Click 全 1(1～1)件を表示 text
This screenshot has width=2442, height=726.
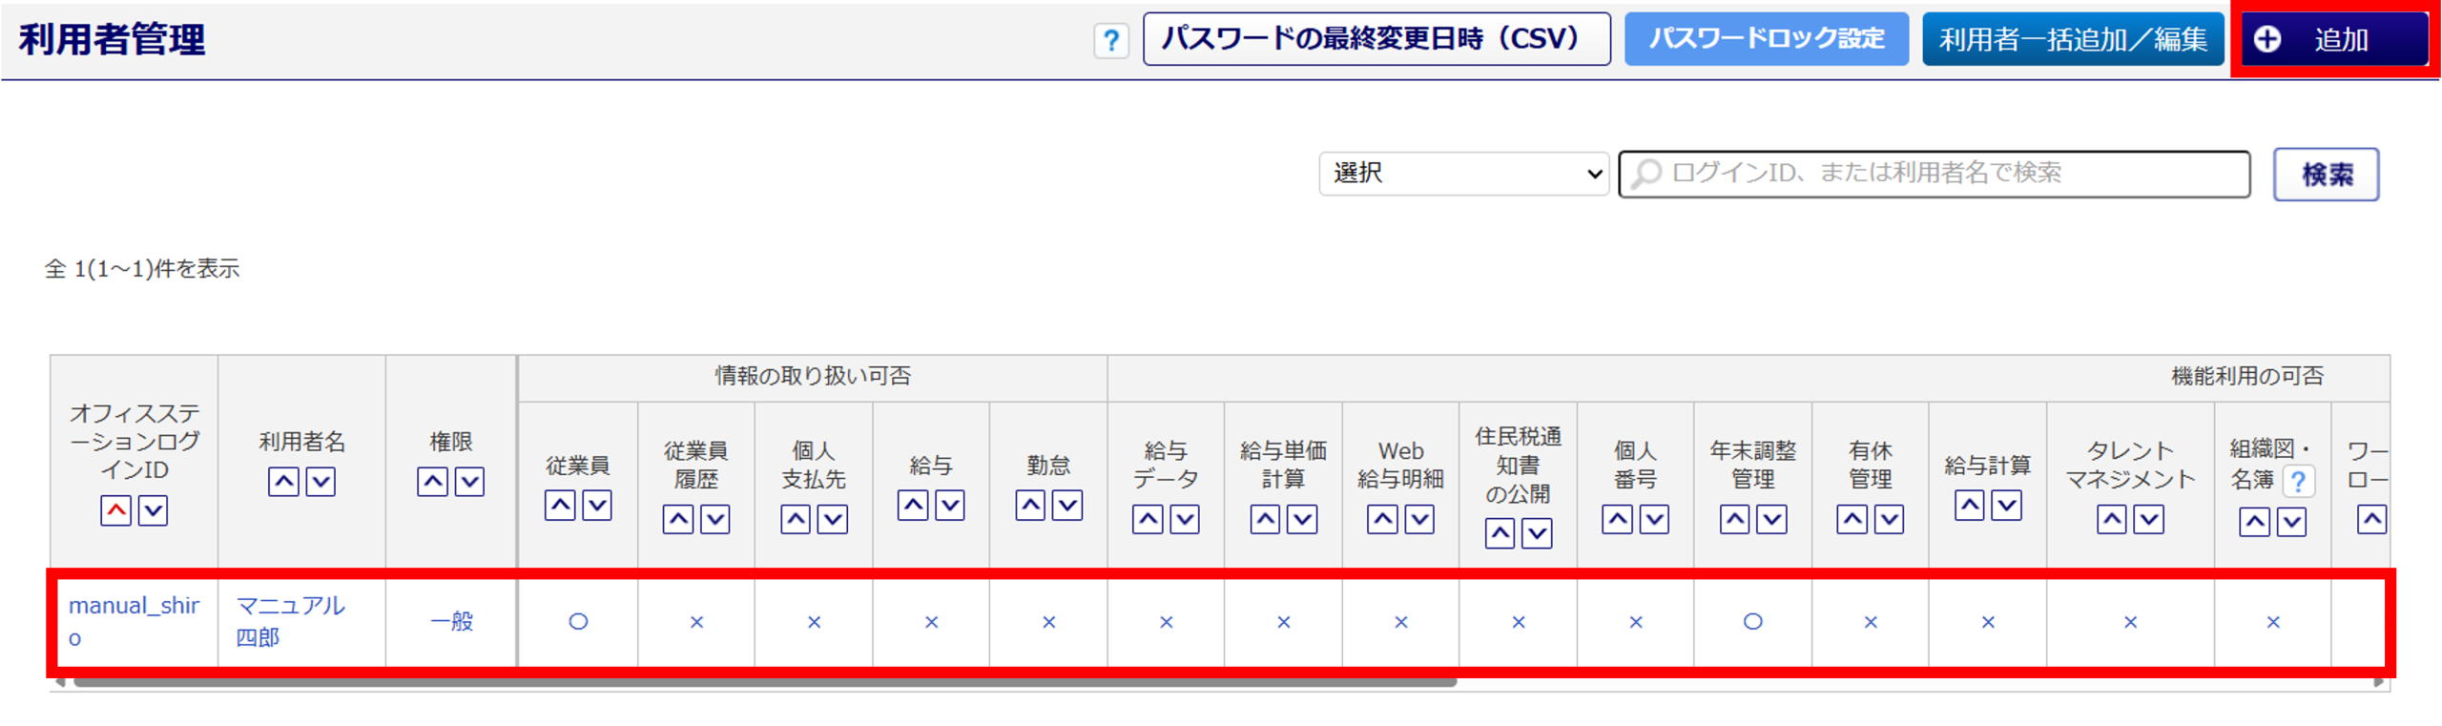142,269
